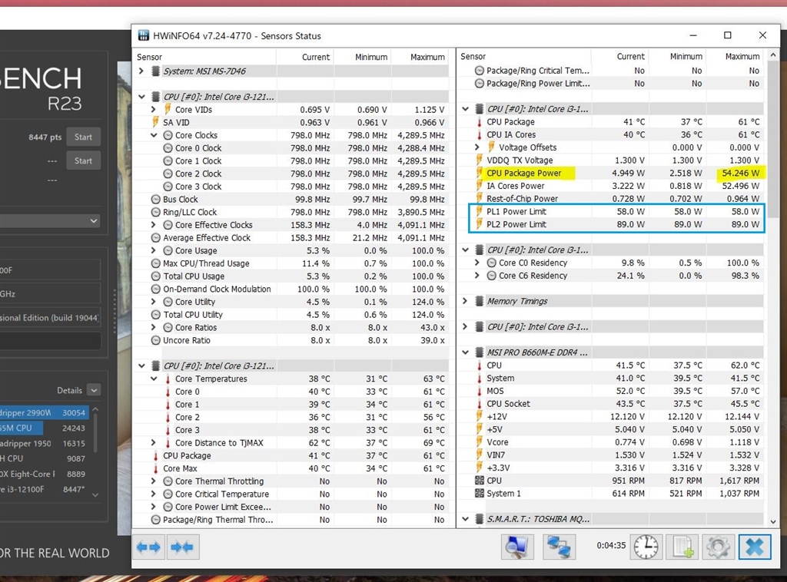787x582 pixels.
Task: Click the +12V voltage lightning icon
Action: 480,417
